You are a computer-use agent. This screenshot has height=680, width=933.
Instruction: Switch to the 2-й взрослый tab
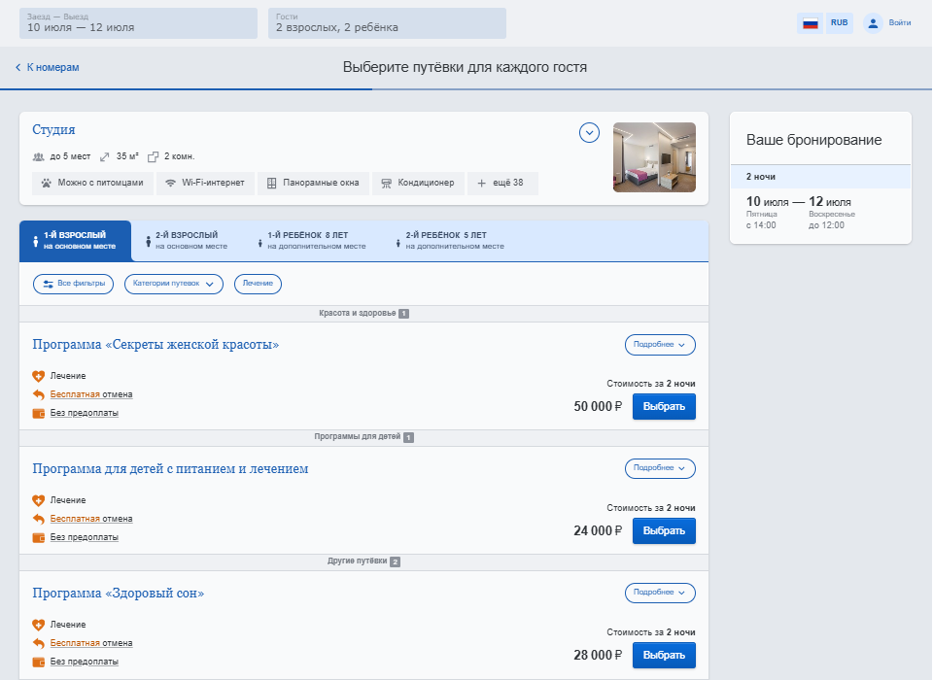coord(188,241)
